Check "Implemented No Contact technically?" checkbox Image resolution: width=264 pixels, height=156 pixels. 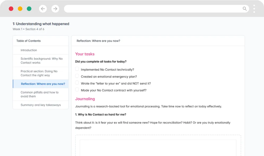(77, 69)
